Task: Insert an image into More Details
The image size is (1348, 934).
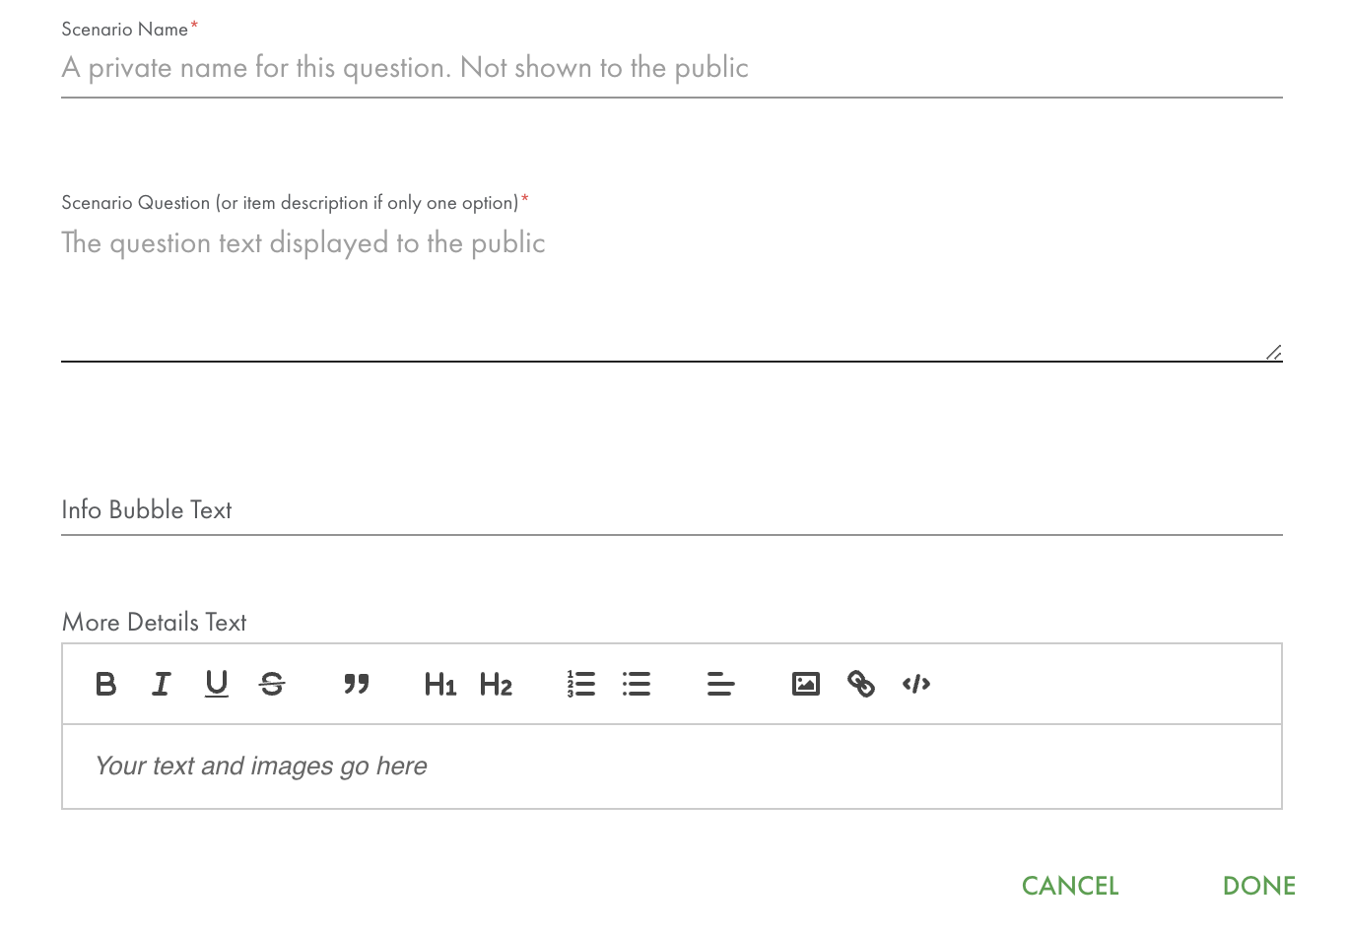Action: [x=806, y=684]
